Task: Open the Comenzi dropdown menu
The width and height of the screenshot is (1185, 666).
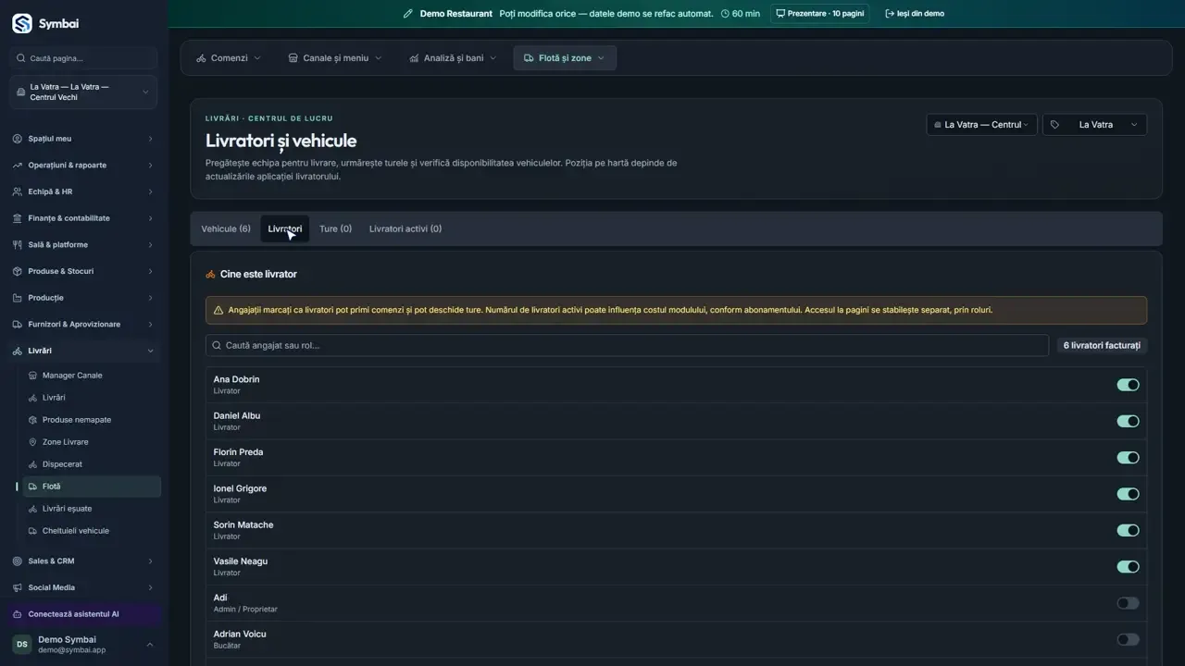Action: click(229, 58)
